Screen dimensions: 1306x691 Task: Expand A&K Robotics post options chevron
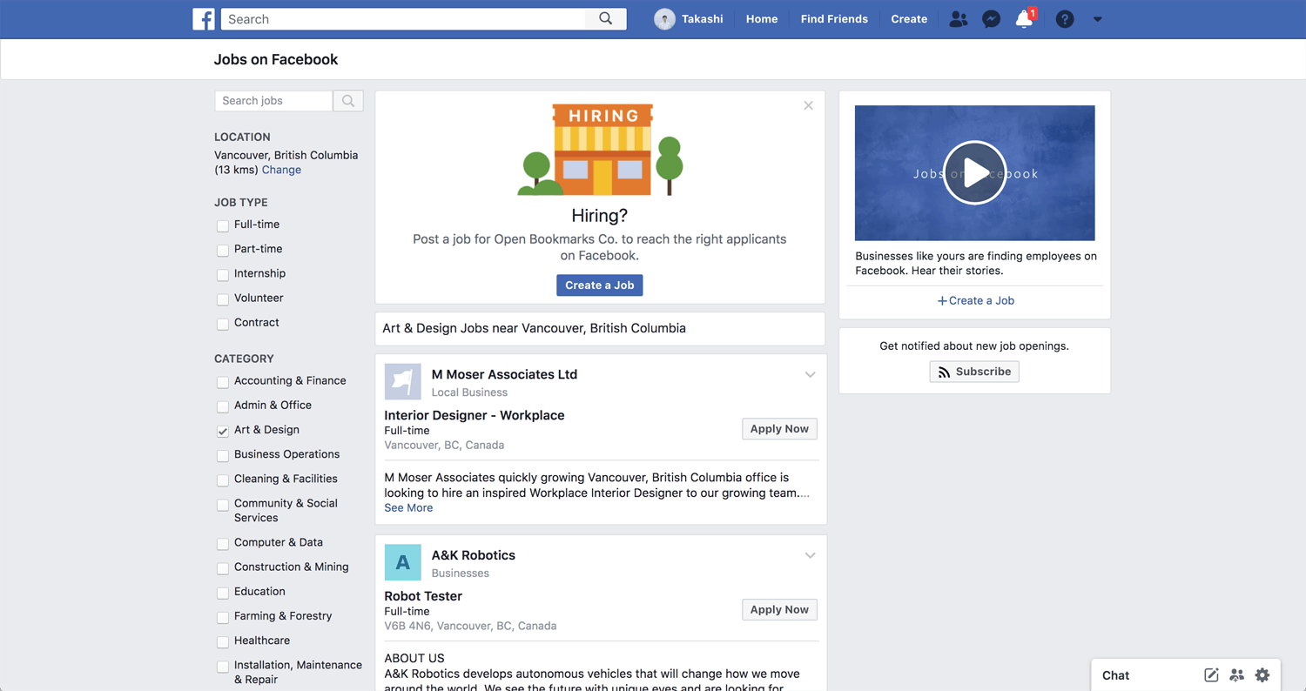[x=810, y=556]
